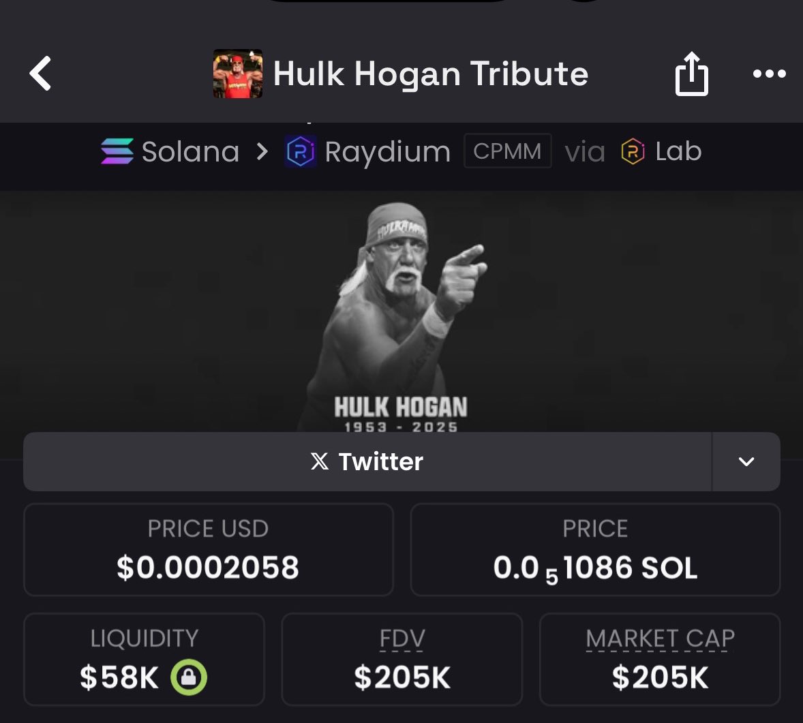Tap the Hulk Hogan token avatar thumbnail
The image size is (803, 723).
coord(238,74)
